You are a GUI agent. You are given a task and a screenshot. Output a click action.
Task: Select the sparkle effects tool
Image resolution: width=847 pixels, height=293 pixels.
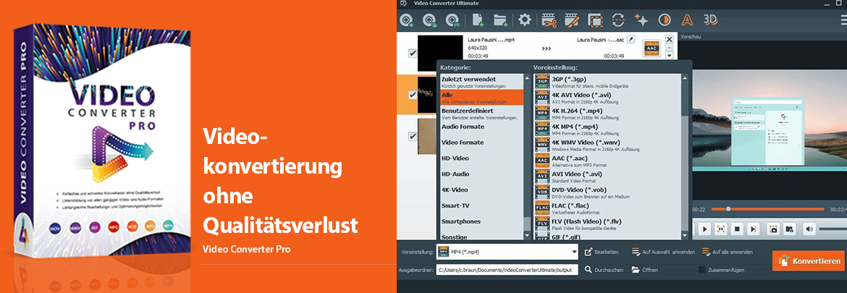pyautogui.click(x=641, y=19)
